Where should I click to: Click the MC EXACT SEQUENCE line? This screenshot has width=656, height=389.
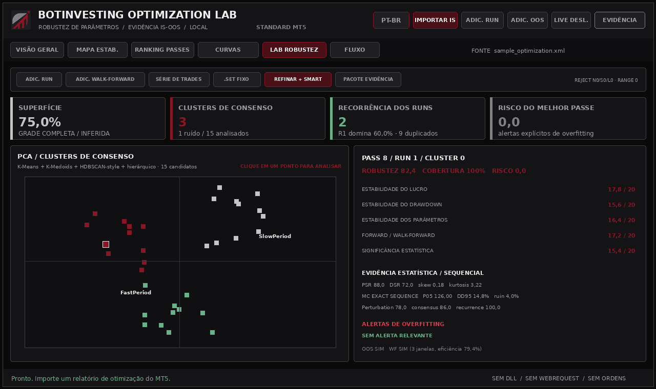tap(440, 296)
